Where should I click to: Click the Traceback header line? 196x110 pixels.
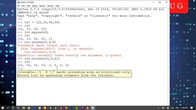click(49, 46)
